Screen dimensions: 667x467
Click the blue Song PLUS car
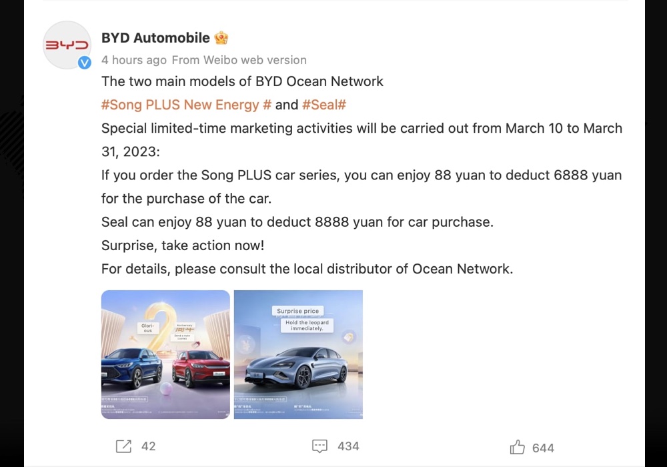click(x=131, y=368)
